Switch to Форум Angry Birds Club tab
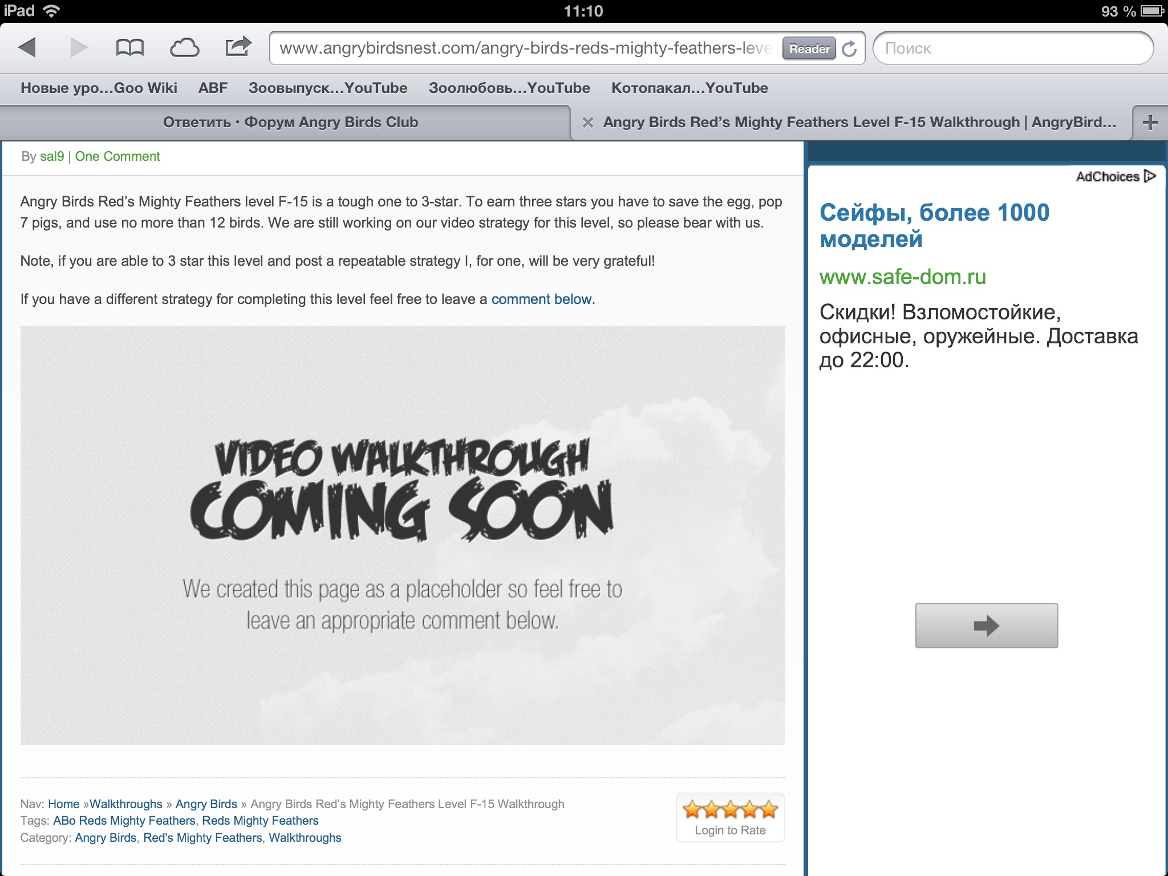The image size is (1168, 876). coord(290,123)
